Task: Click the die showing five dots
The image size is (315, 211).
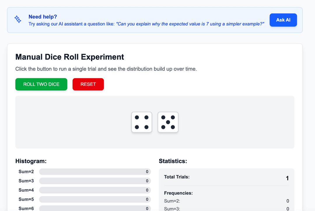Action: (x=168, y=122)
